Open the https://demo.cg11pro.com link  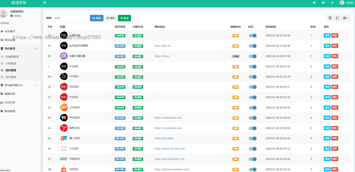tap(170, 149)
